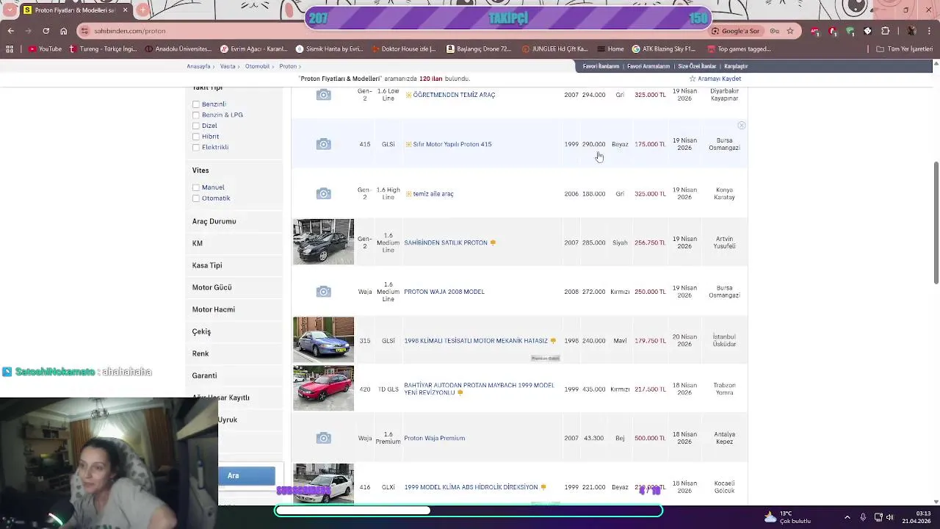Open Favori Aramalarım menu item

point(648,66)
